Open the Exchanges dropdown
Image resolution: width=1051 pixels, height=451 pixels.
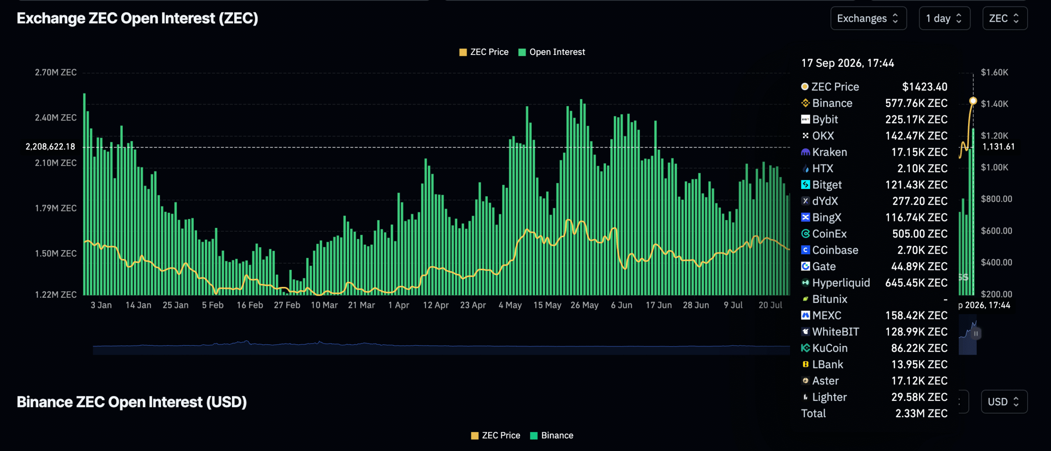[868, 18]
